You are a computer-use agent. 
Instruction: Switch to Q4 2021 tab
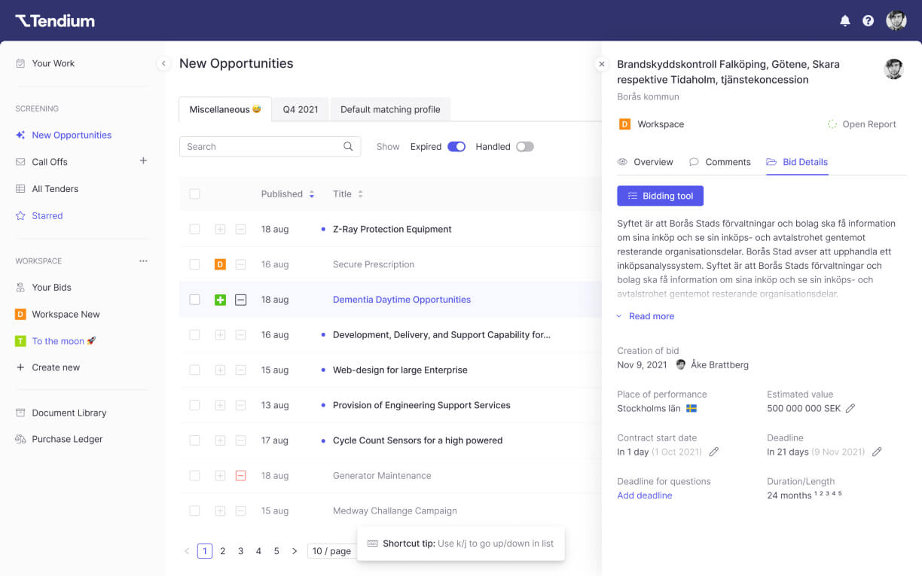click(x=301, y=109)
